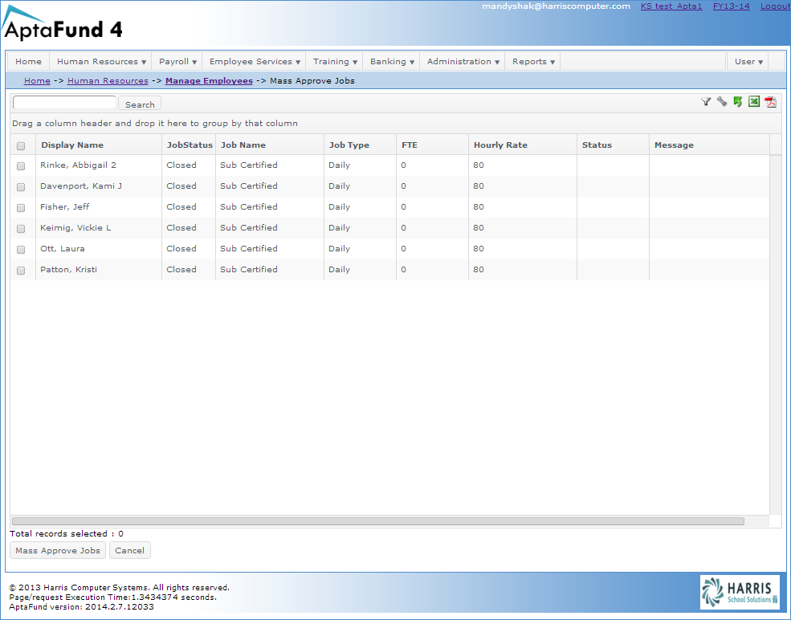Open grid settings with the wrench icon

pyautogui.click(x=722, y=102)
